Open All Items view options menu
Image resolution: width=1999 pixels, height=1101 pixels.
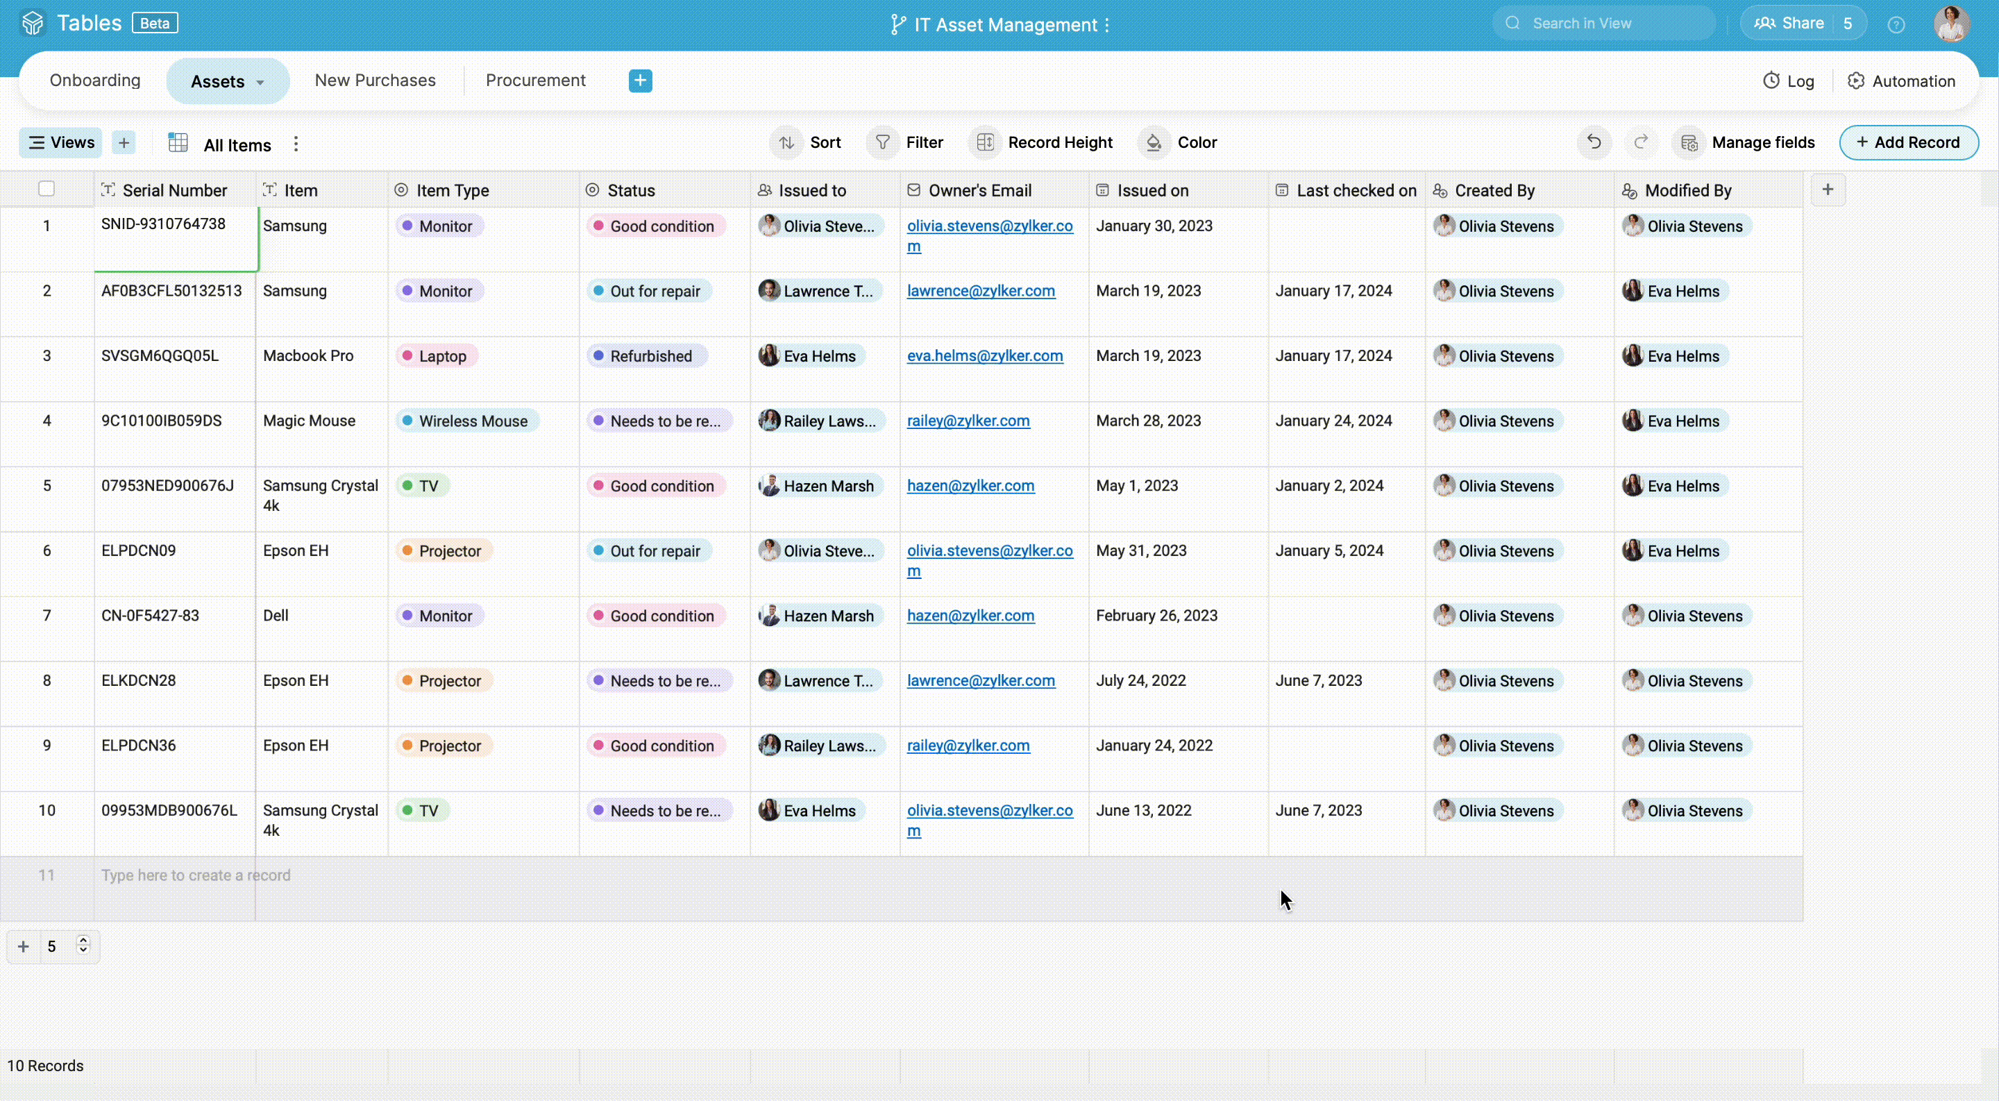pyautogui.click(x=296, y=144)
